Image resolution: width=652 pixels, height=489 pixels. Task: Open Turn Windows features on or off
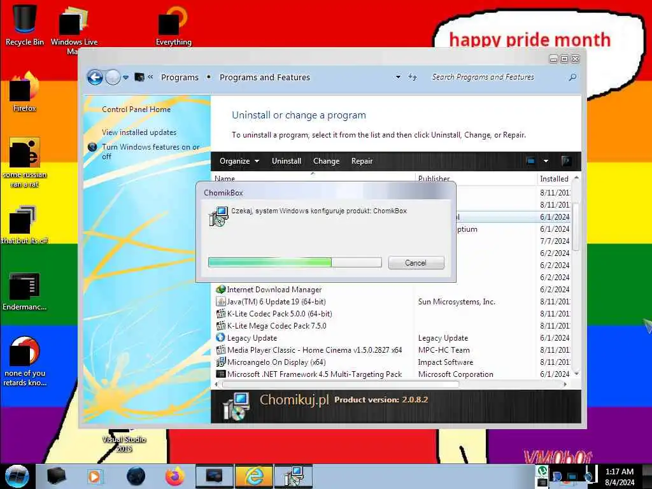(x=150, y=152)
